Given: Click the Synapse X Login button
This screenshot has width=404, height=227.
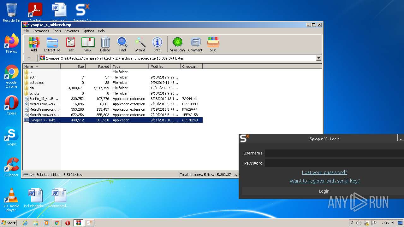Looking at the screenshot, I should point(323,191).
